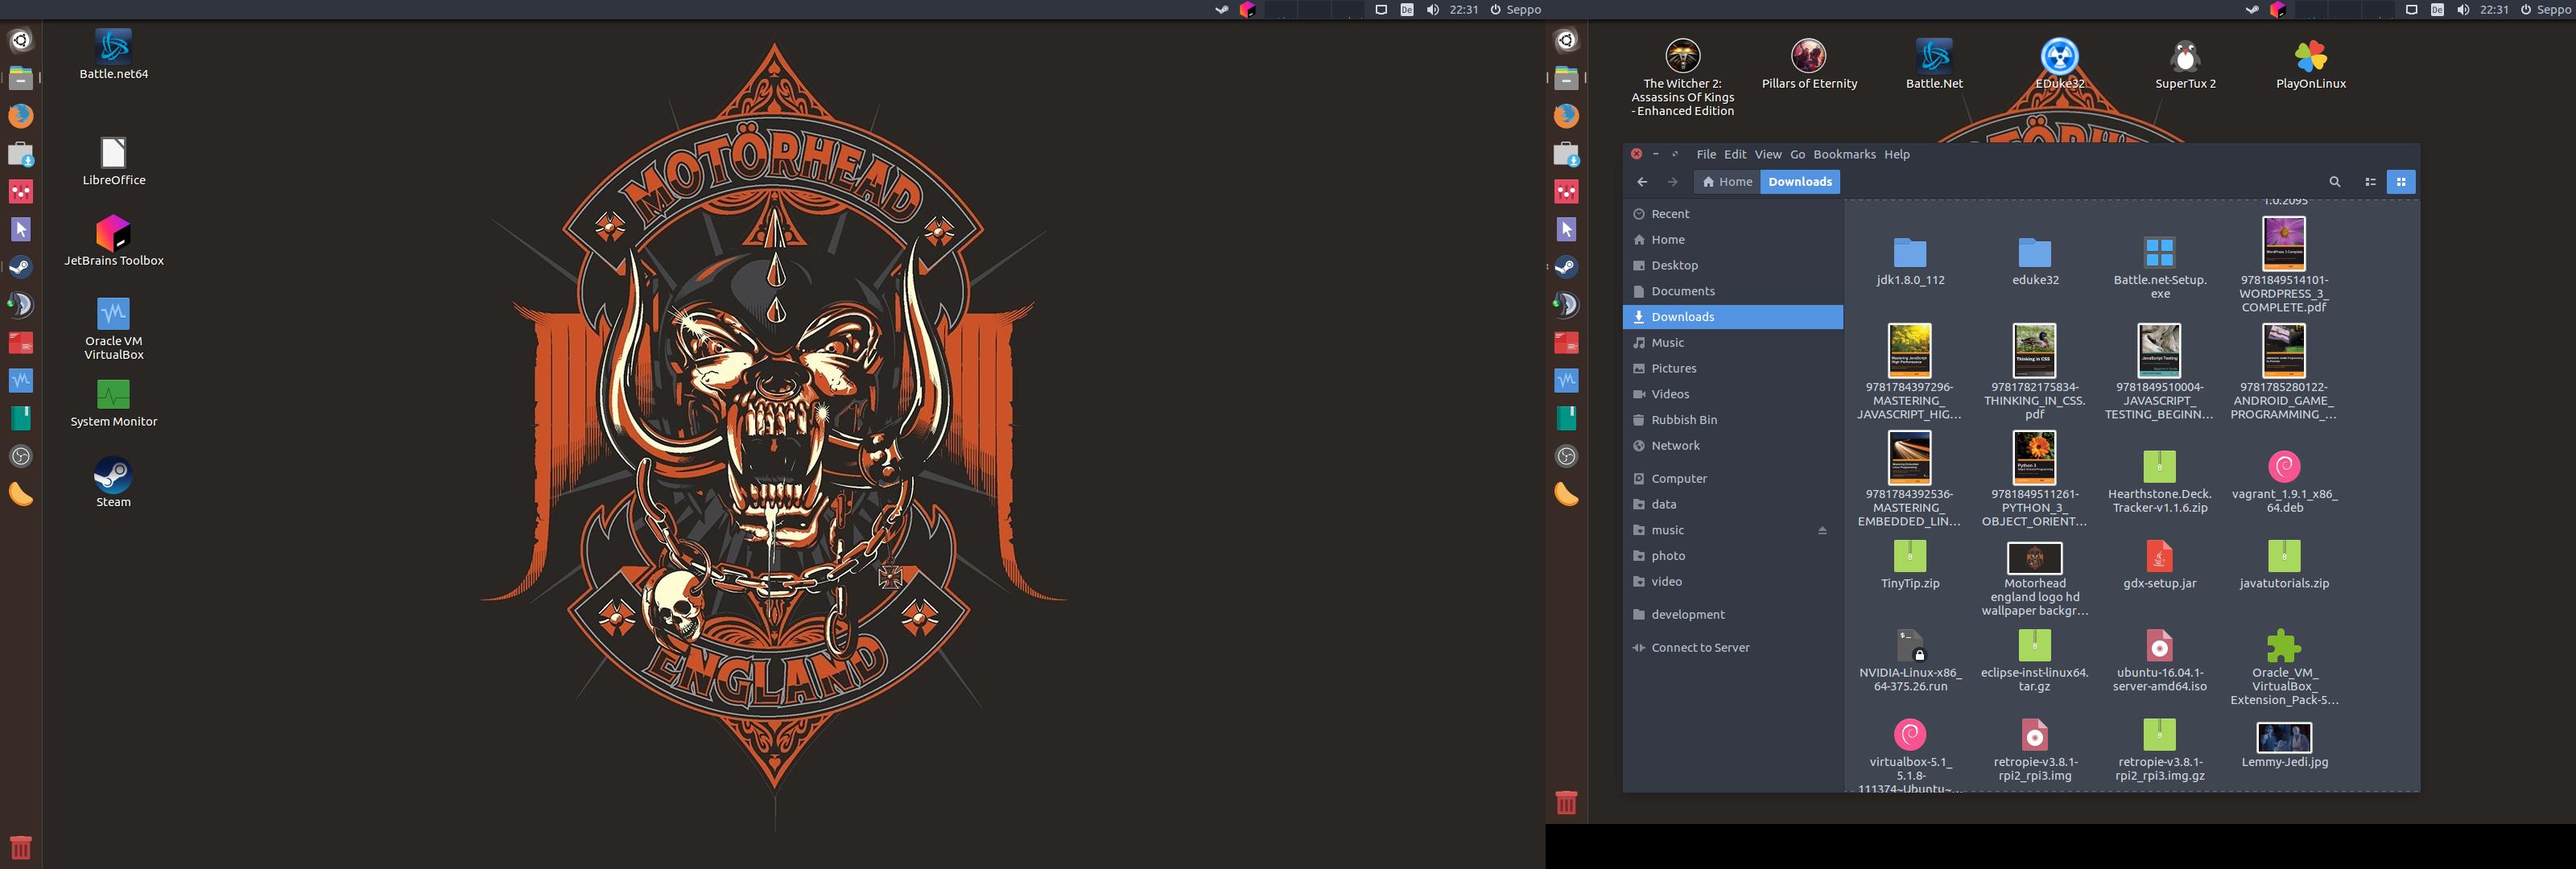Select Home in the path bar
The image size is (2576, 869).
[1727, 181]
